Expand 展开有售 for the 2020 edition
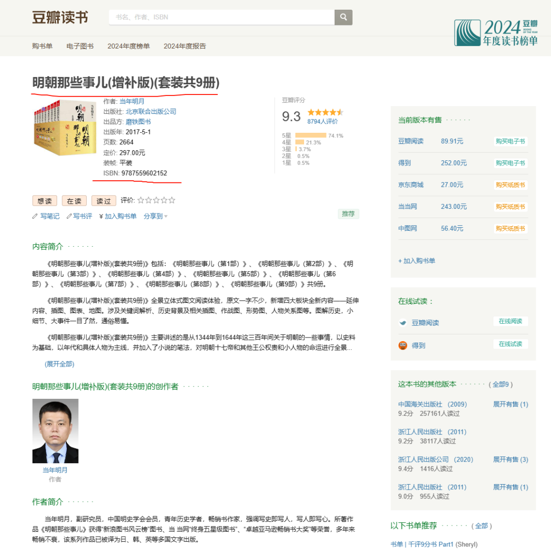Image resolution: width=551 pixels, height=550 pixels. (510, 459)
